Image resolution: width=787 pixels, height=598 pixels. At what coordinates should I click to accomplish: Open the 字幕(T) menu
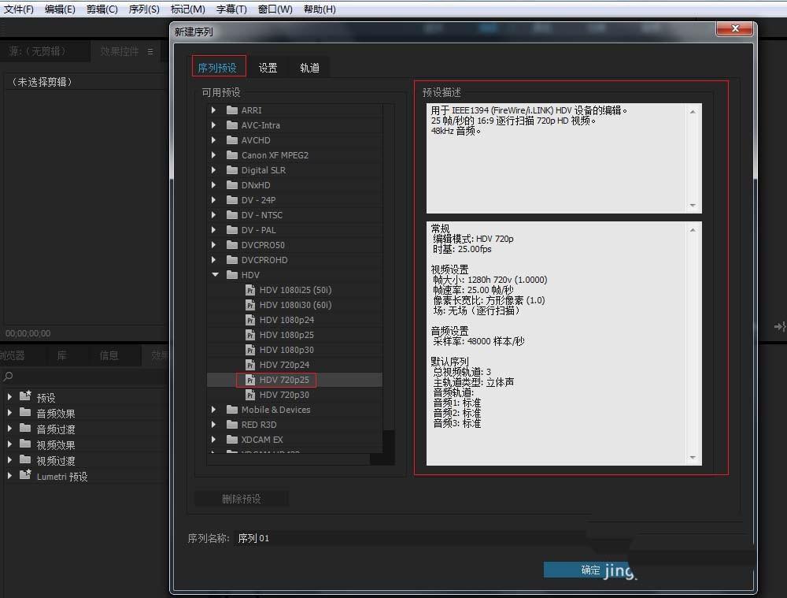coord(231,9)
